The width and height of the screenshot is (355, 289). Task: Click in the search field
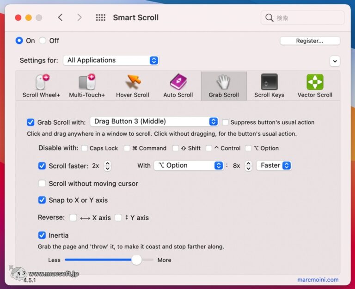(302, 18)
